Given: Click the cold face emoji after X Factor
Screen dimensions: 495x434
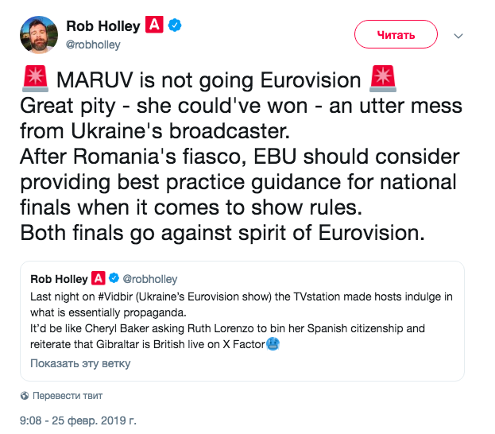Looking at the screenshot, I should tap(272, 345).
